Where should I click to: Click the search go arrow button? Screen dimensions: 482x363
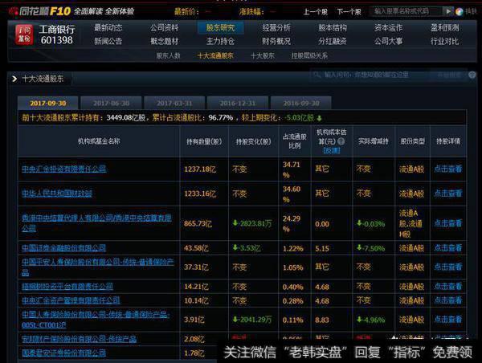(x=448, y=11)
